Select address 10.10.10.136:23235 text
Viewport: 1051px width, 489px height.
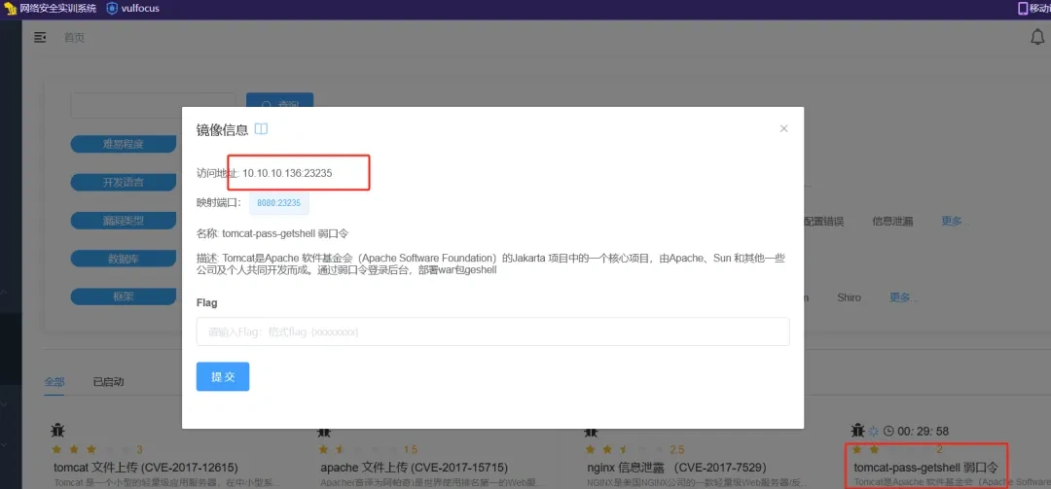tap(287, 173)
